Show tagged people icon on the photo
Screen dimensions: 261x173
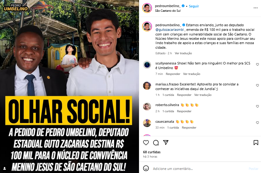(5, 168)
